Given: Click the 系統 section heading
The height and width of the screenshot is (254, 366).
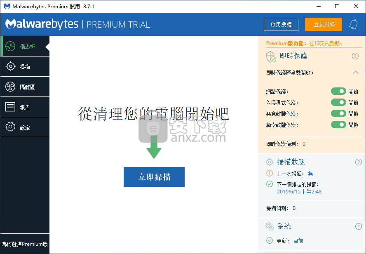Looking at the screenshot, I should pyautogui.click(x=284, y=226).
